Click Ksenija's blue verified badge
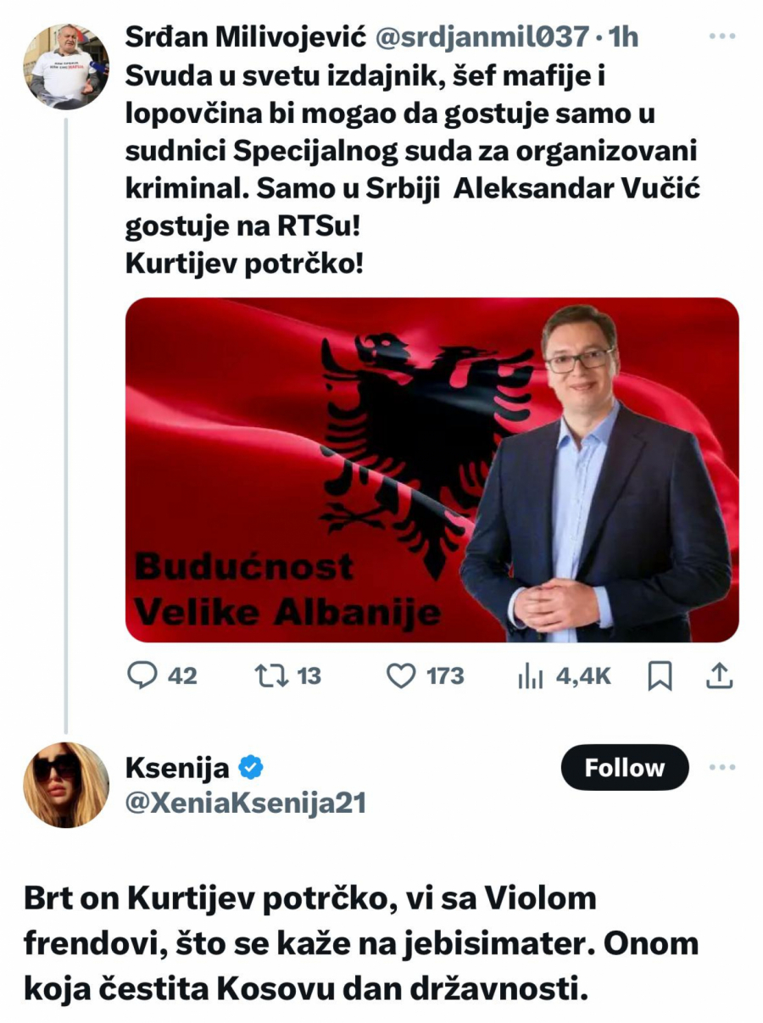Viewport: 763px width, 1023px height. tap(250, 768)
